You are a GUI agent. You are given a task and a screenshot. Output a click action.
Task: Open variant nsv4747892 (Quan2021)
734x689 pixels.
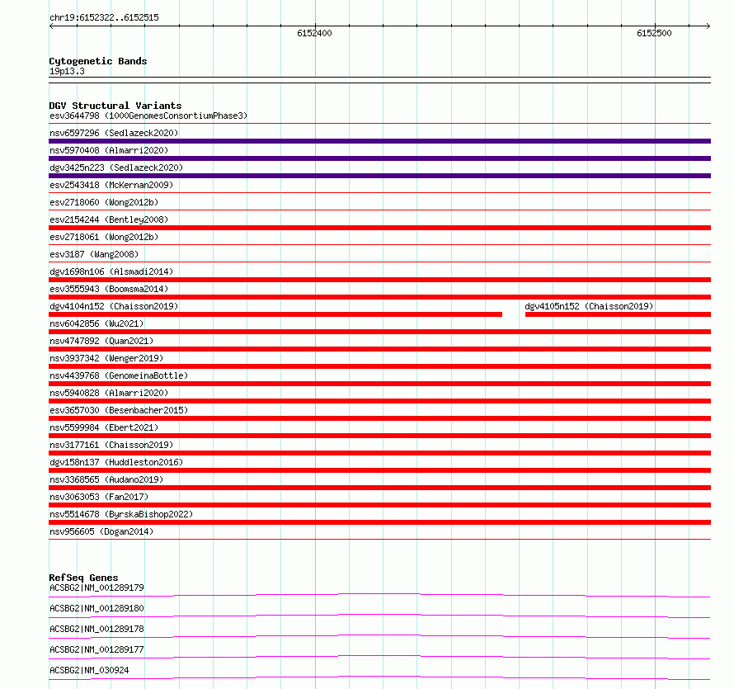[101, 341]
